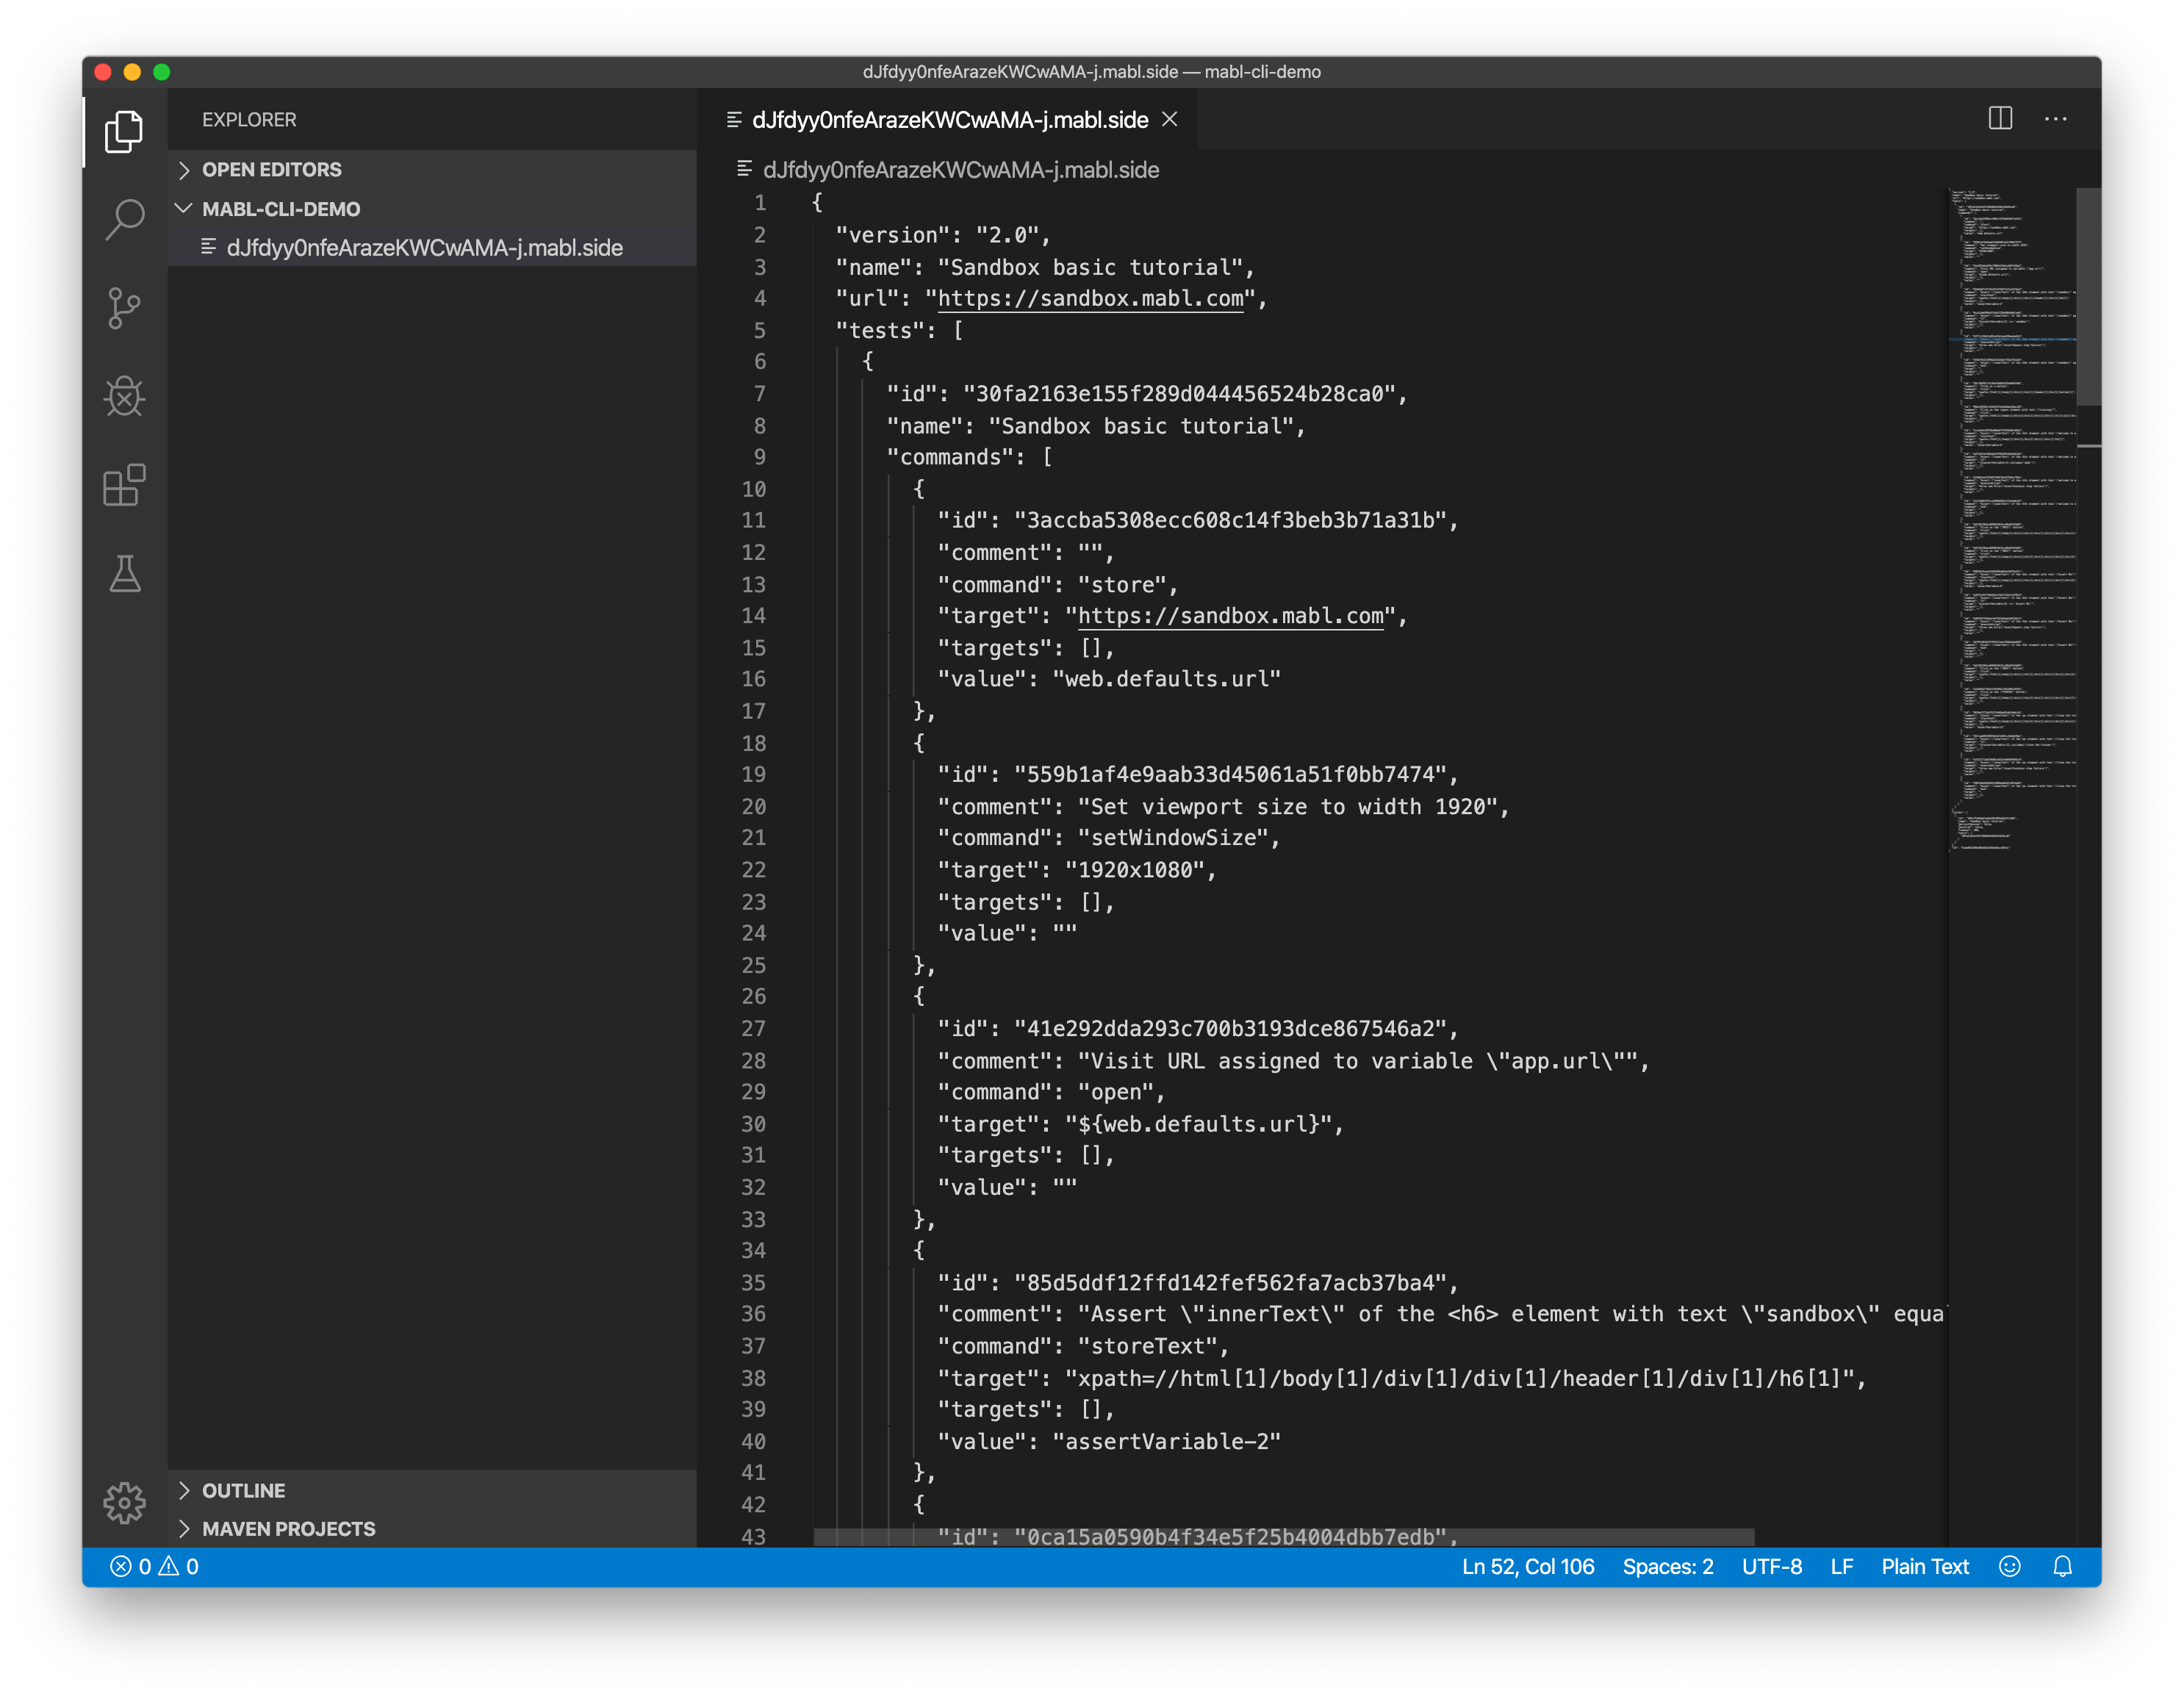The width and height of the screenshot is (2184, 1696).
Task: Open the Test beaker icon view
Action: point(124,574)
